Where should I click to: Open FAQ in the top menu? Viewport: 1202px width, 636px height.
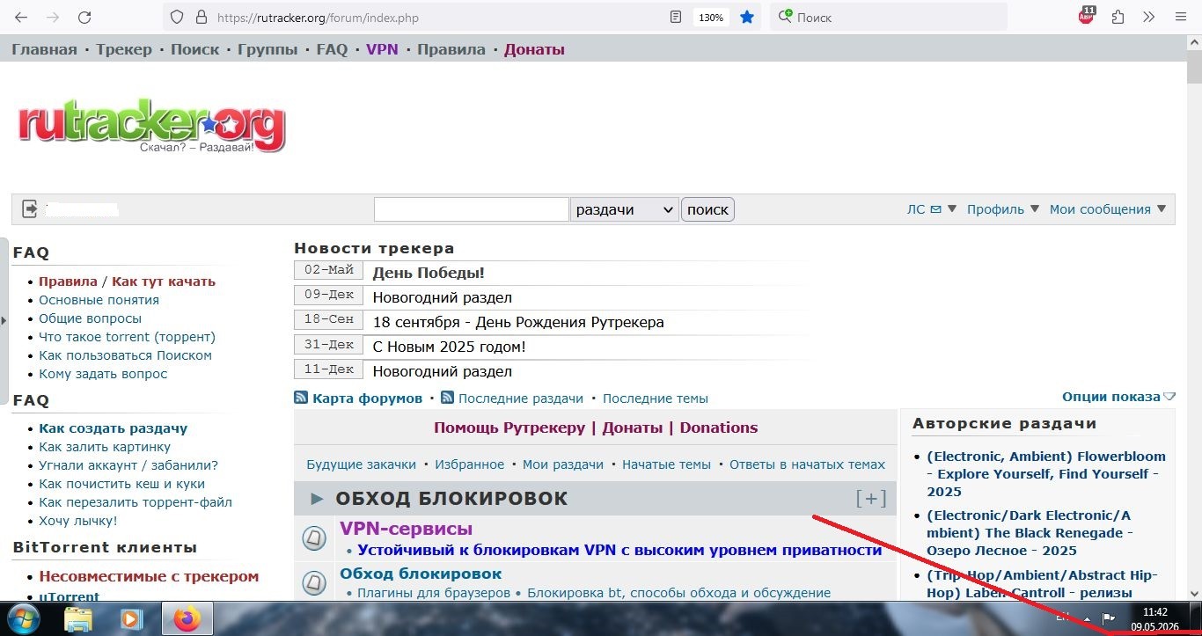tap(332, 49)
